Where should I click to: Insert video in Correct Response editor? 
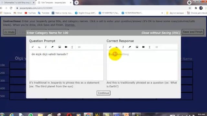(x=143, y=47)
